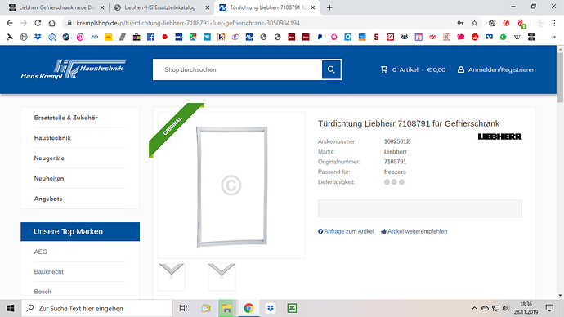The image size is (564, 317).
Task: Click the Liebherr brand logo
Action: click(499, 136)
